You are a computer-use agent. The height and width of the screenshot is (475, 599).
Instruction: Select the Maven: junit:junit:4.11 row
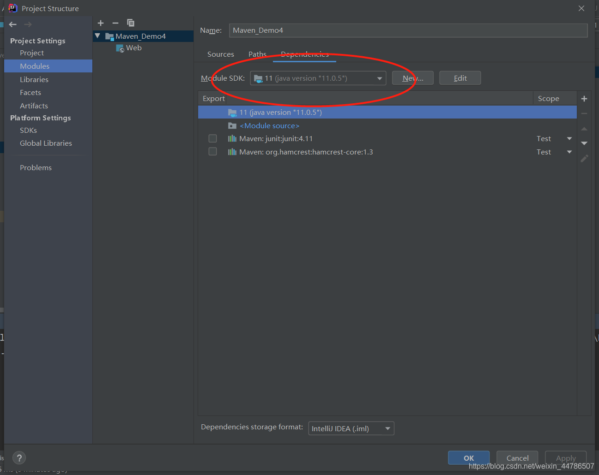(x=387, y=138)
